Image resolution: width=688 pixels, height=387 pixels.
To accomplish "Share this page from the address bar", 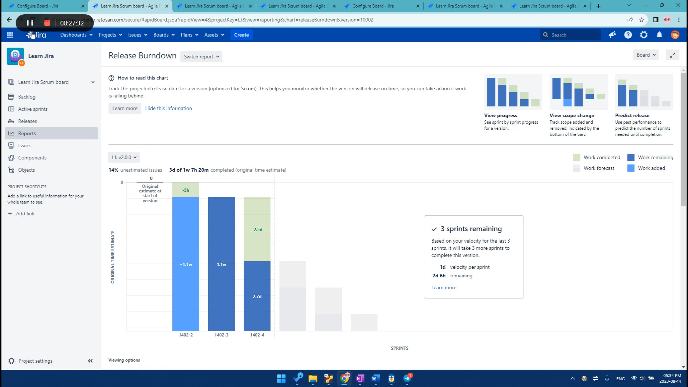I will (x=630, y=20).
